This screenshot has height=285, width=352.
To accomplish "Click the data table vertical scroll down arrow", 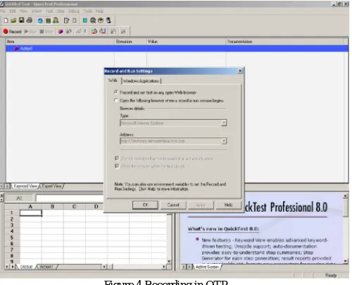I will (169, 261).
